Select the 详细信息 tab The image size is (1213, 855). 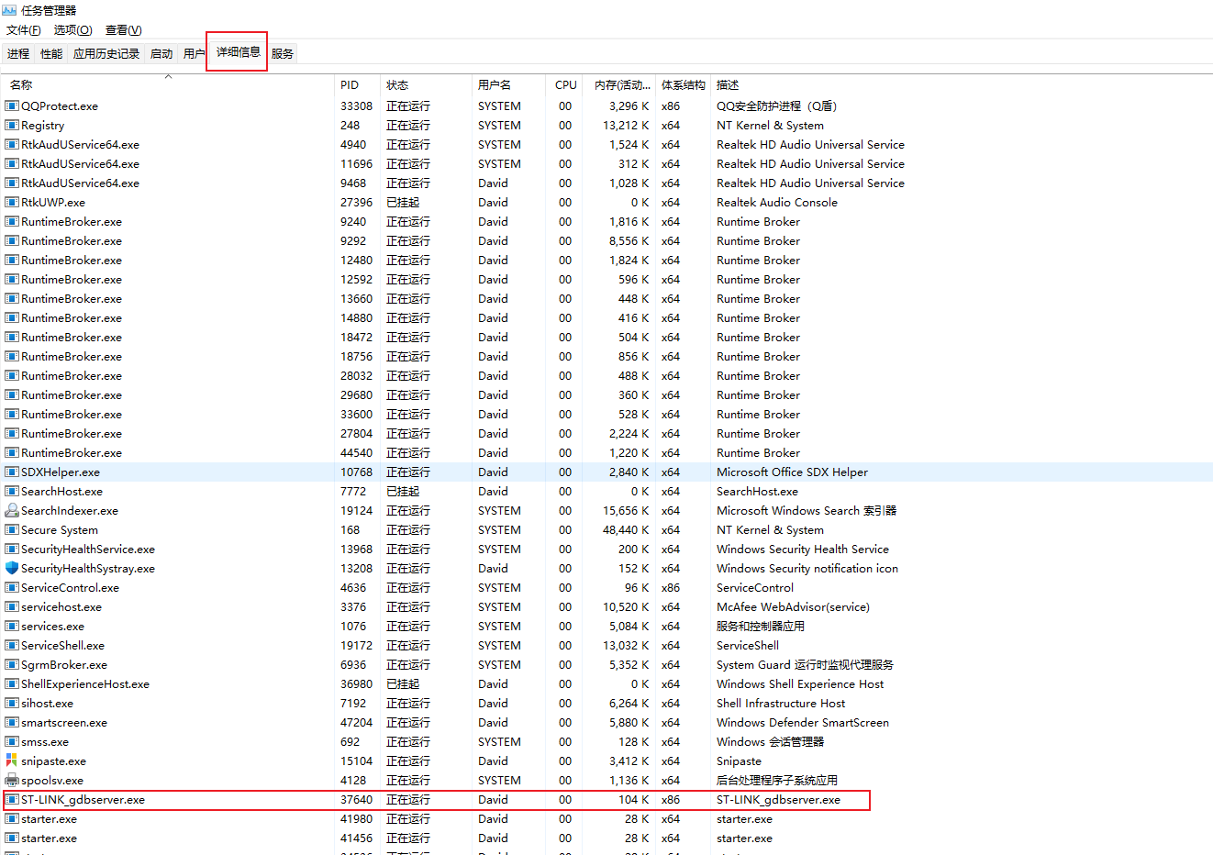pyautogui.click(x=239, y=52)
